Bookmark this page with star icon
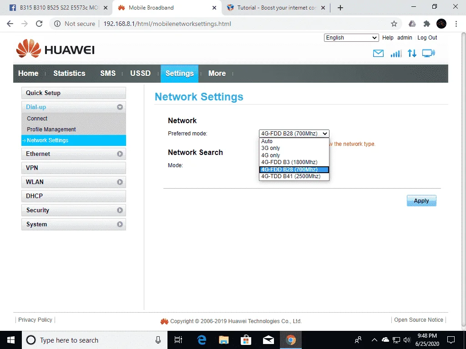466x349 pixels. point(394,24)
